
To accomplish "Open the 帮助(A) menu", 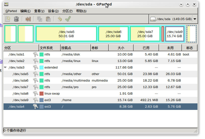I will click(81, 11).
